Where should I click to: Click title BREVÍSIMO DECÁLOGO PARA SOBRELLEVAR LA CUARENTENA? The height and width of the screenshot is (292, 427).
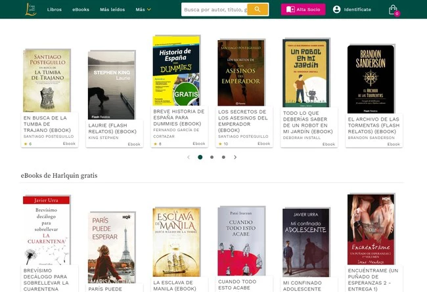(46, 280)
